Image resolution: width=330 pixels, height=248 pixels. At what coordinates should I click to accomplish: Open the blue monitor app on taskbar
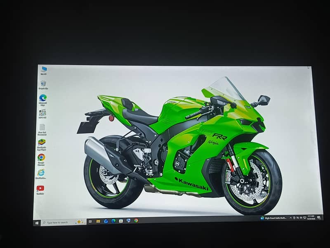(x=128, y=221)
